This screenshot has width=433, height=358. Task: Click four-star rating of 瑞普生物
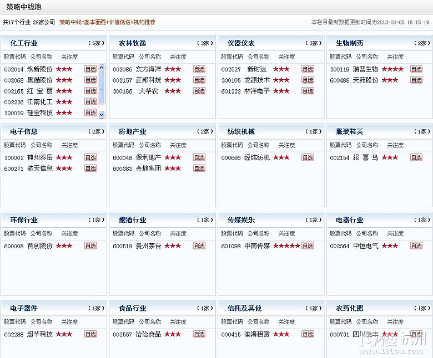(392, 69)
